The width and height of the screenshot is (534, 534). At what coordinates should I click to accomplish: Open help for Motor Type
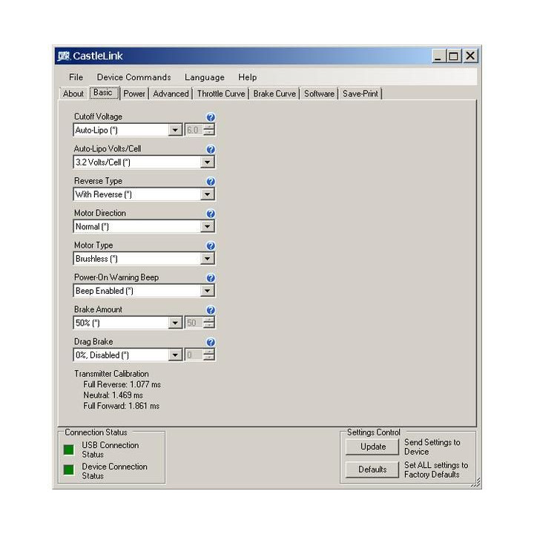point(211,245)
